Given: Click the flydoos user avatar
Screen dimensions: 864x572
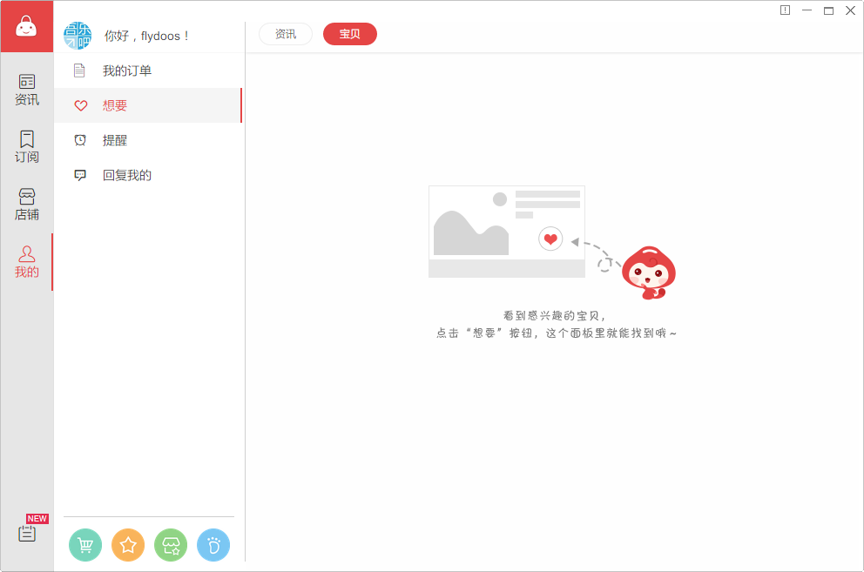Looking at the screenshot, I should click(x=78, y=36).
